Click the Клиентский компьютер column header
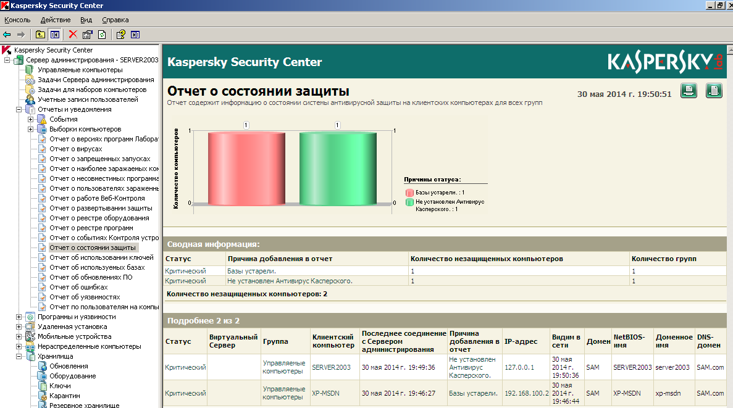 pyautogui.click(x=333, y=341)
